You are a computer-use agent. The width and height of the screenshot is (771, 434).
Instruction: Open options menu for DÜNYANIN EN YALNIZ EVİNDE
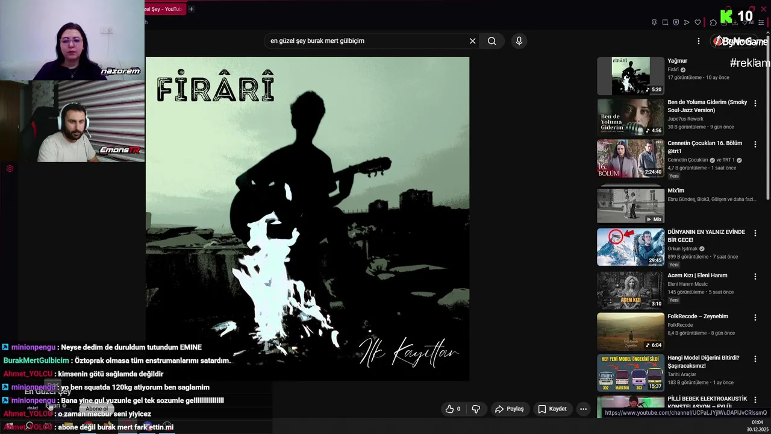point(755,233)
